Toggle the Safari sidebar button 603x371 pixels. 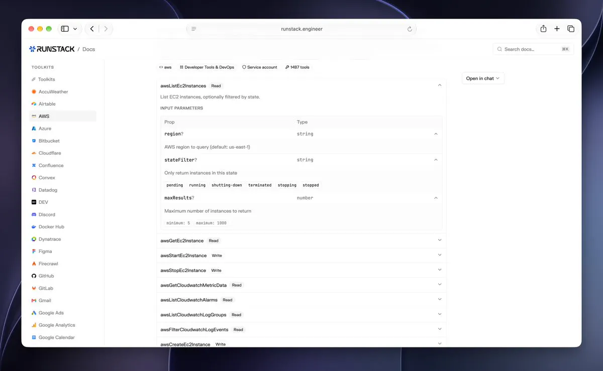coord(65,29)
